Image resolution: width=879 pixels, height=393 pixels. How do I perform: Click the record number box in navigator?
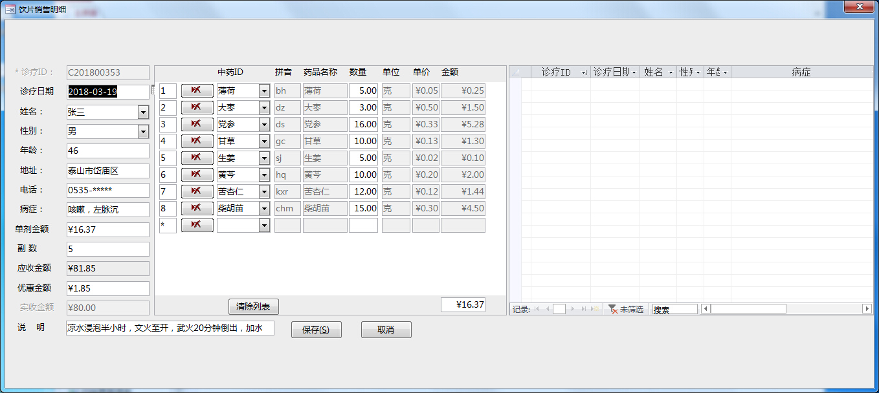559,310
